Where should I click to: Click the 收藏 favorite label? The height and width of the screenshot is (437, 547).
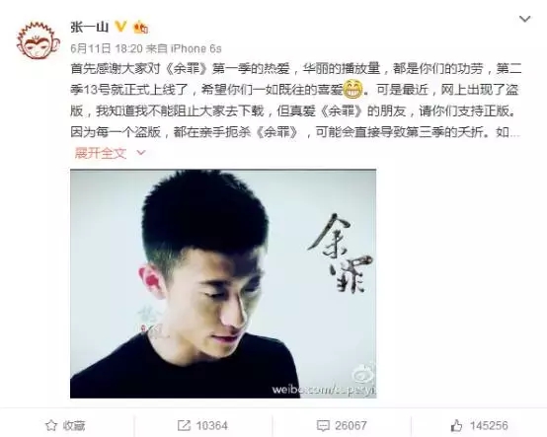74,425
